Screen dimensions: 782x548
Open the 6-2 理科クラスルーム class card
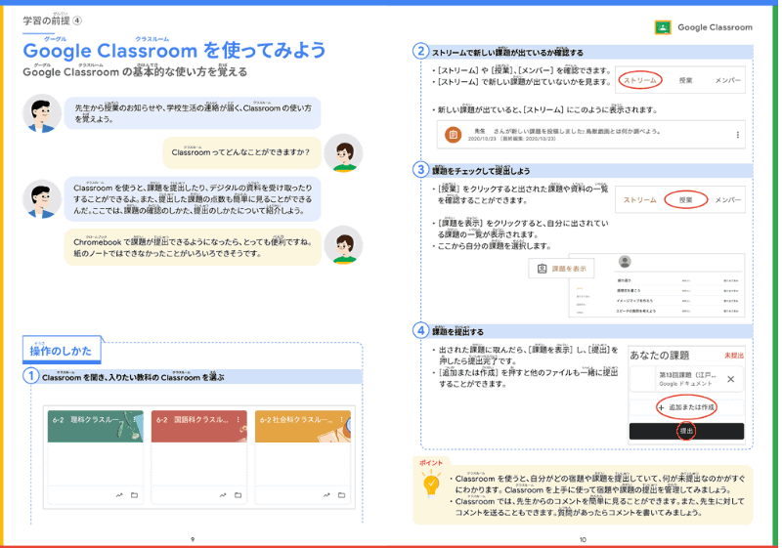95,457
